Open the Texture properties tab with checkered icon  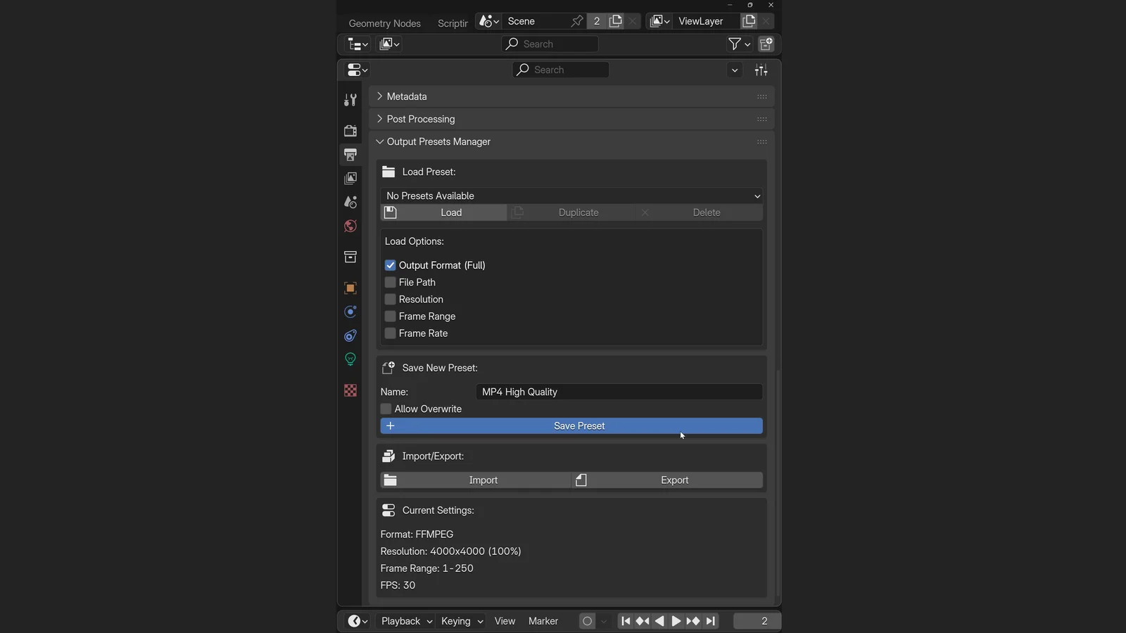point(350,390)
